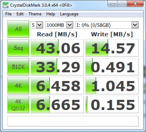Open the Theme menu
The width and height of the screenshot is (146, 132).
coord(35,14)
